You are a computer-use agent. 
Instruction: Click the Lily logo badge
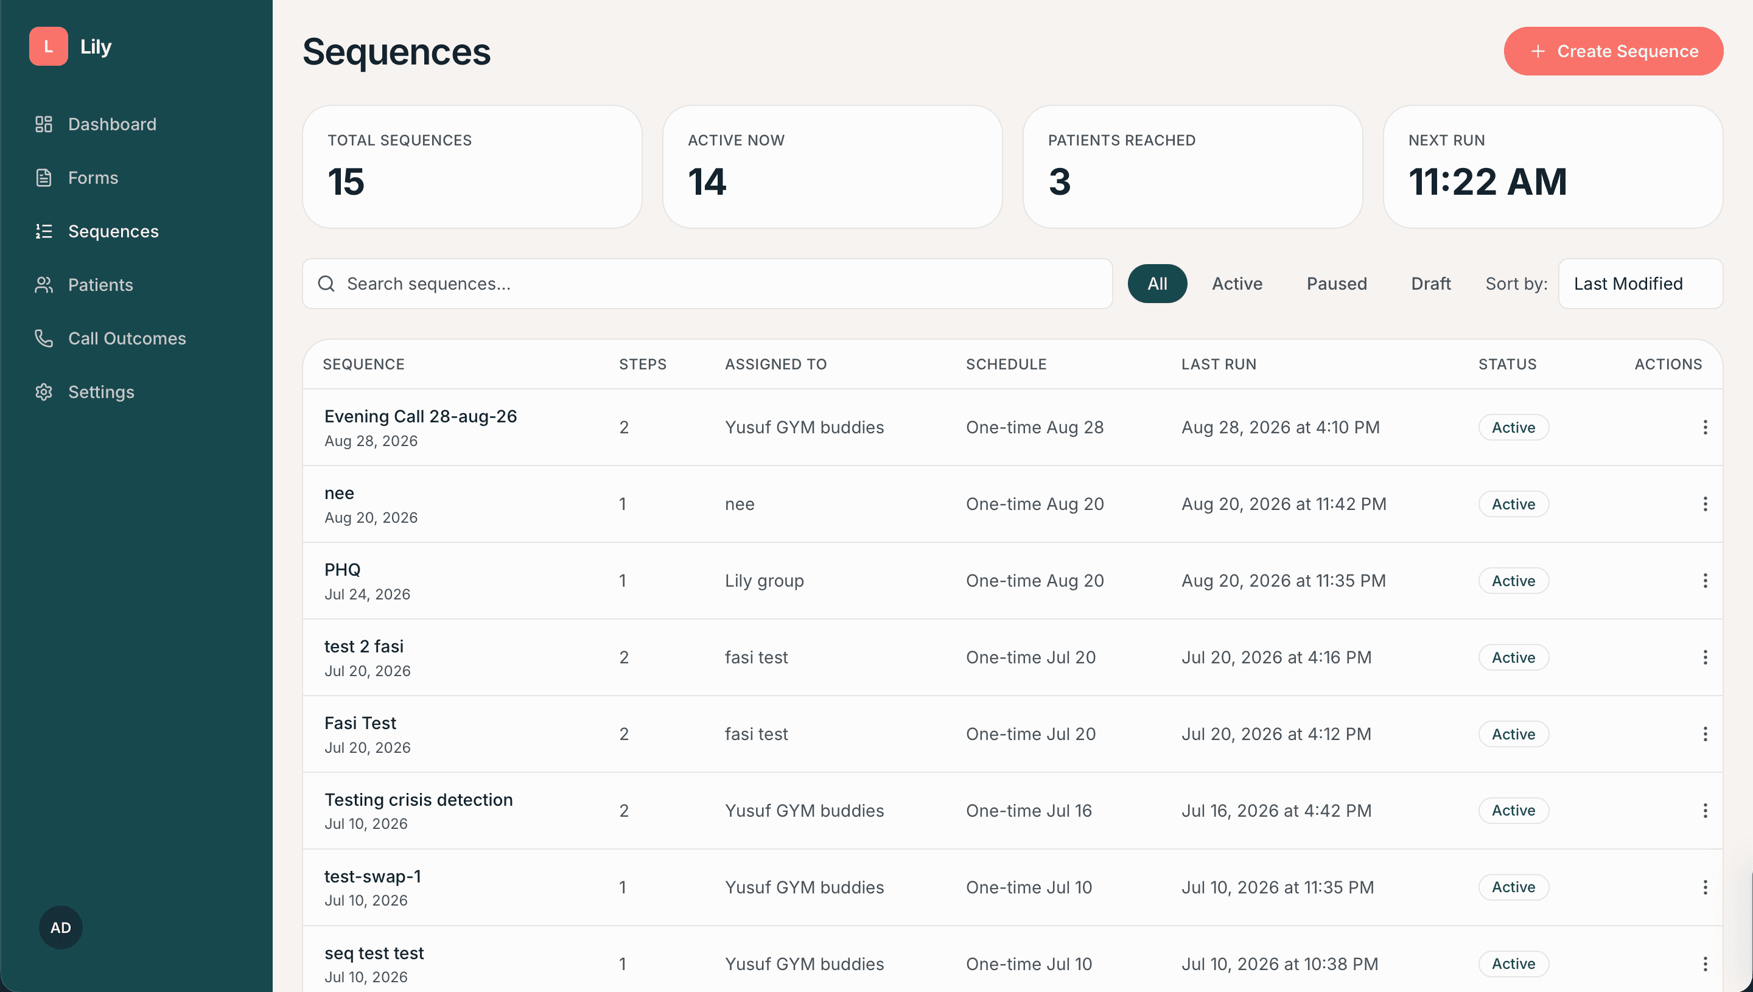coord(48,46)
